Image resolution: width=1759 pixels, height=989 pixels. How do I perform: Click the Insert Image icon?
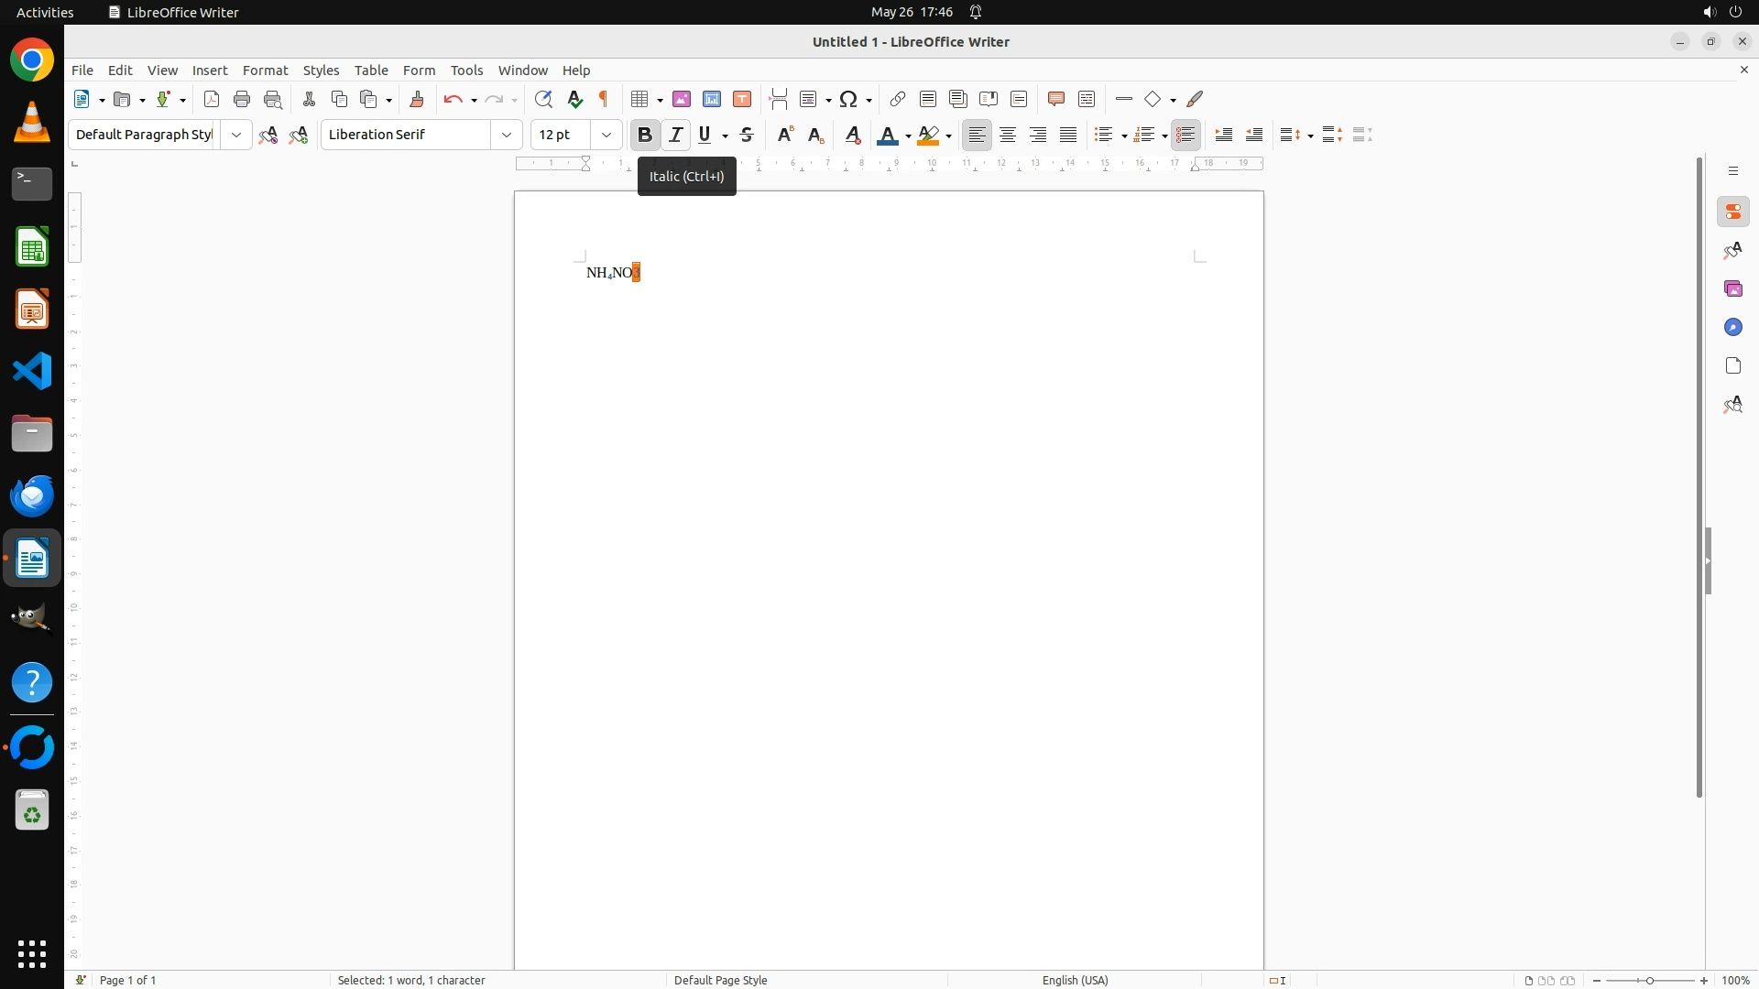pyautogui.click(x=682, y=99)
